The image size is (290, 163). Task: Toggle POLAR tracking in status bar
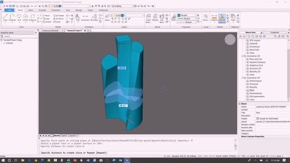click(218, 156)
